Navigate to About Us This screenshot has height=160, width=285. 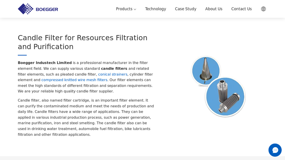(214, 9)
